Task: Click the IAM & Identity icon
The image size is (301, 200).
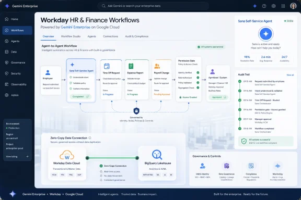Action: pos(202,166)
